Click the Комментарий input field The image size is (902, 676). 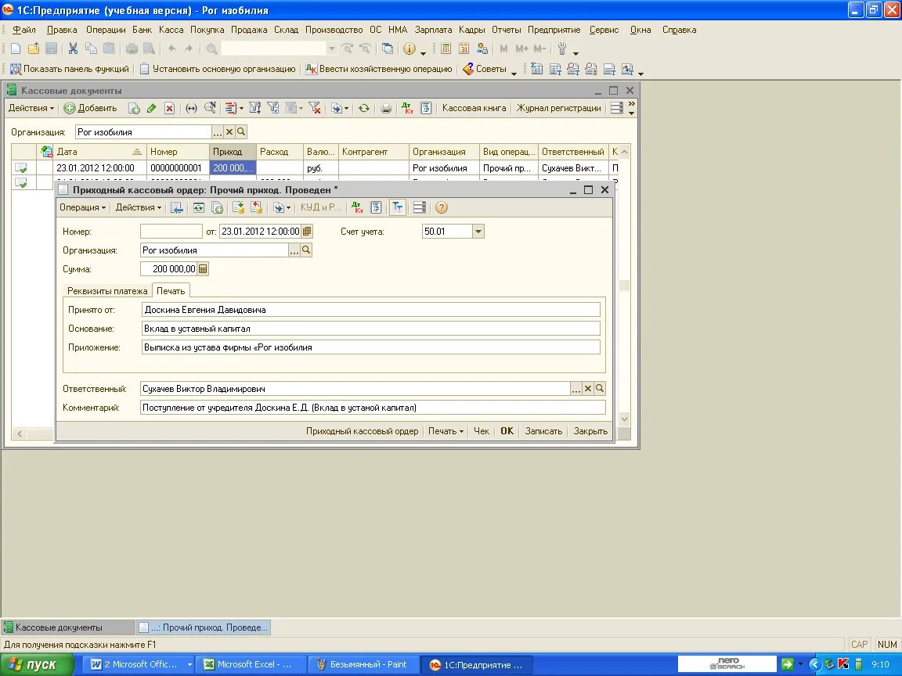click(x=373, y=408)
